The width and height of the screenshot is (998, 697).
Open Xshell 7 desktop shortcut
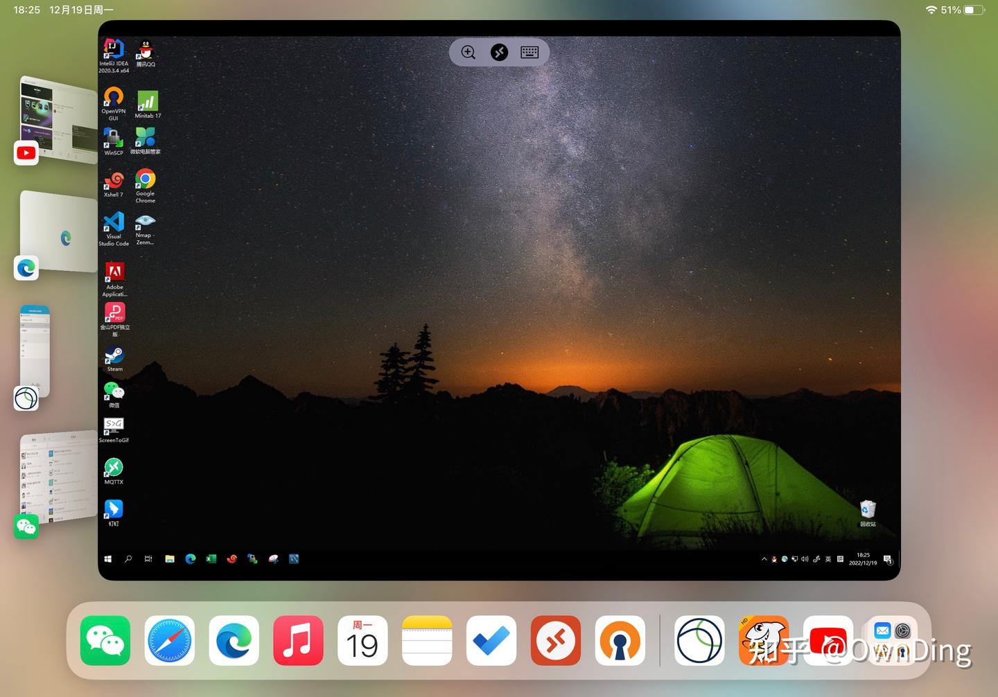coord(114,184)
